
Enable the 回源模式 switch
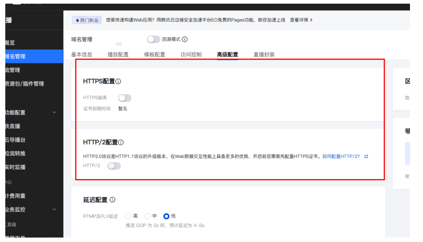pyautogui.click(x=154, y=39)
